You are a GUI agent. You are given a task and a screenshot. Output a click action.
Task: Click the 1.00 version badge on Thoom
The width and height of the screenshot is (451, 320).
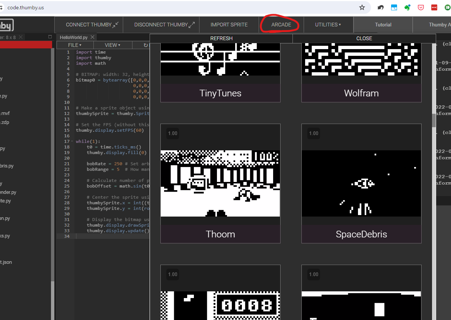(172, 133)
